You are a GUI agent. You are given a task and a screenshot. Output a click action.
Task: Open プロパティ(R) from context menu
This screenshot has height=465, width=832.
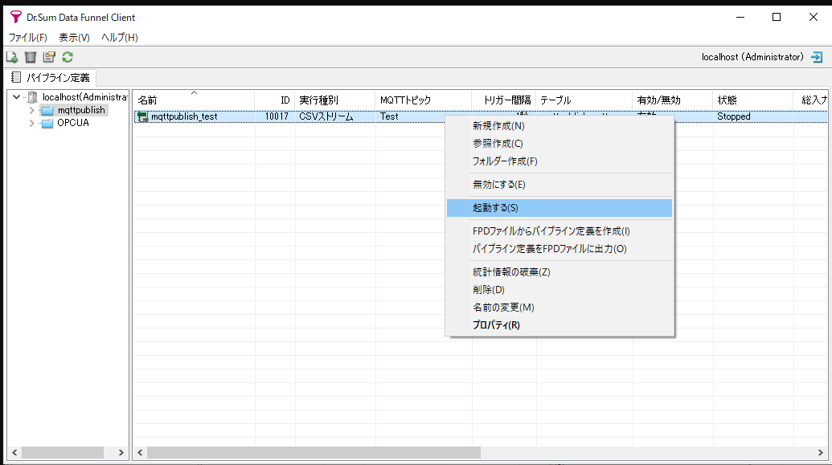559,325
